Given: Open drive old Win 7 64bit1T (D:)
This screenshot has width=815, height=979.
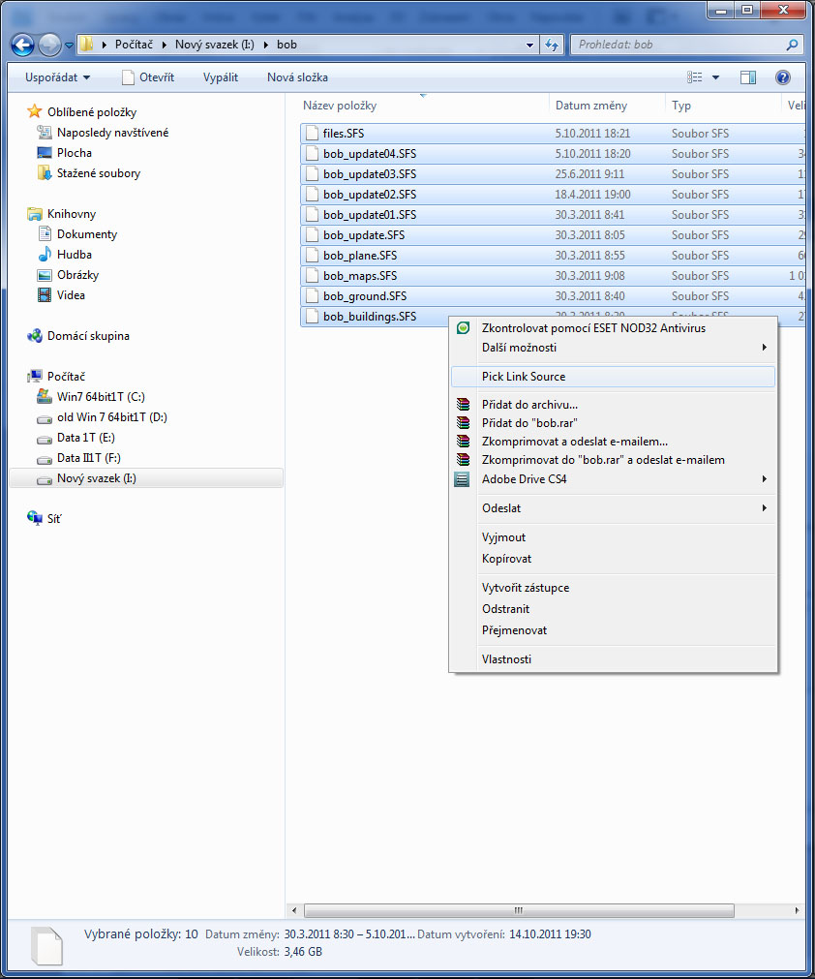Looking at the screenshot, I should point(111,417).
